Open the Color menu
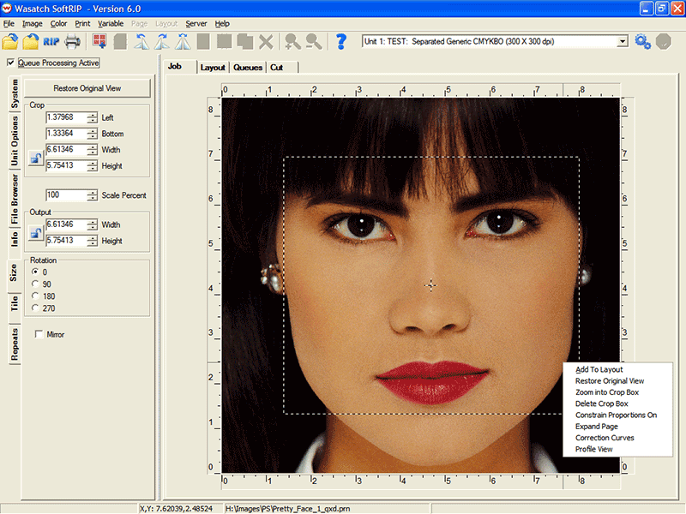Image resolution: width=686 pixels, height=514 pixels. click(58, 23)
